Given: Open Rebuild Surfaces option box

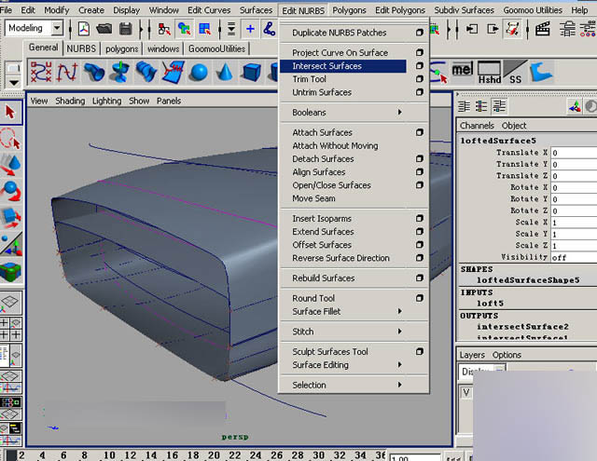Looking at the screenshot, I should [420, 278].
